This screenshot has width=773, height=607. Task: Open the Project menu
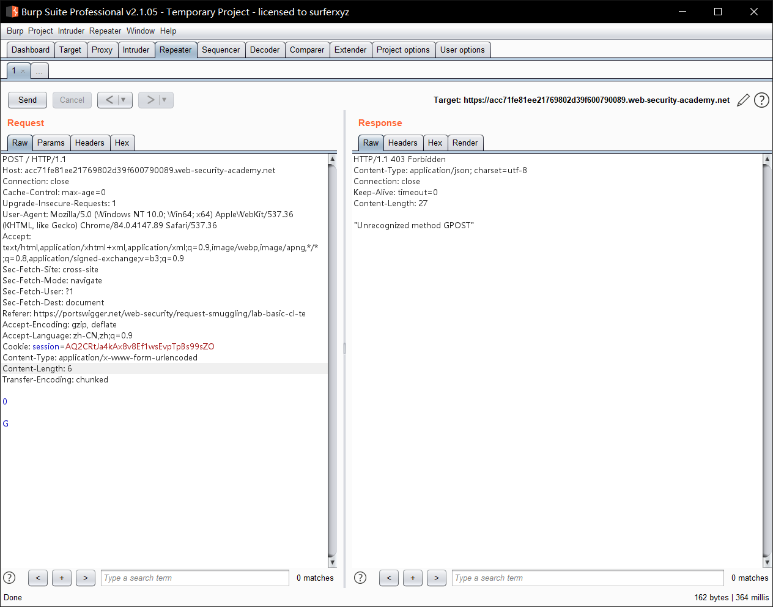pos(40,31)
